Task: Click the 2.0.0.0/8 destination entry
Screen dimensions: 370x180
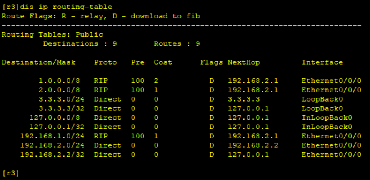Action: (x=59, y=90)
